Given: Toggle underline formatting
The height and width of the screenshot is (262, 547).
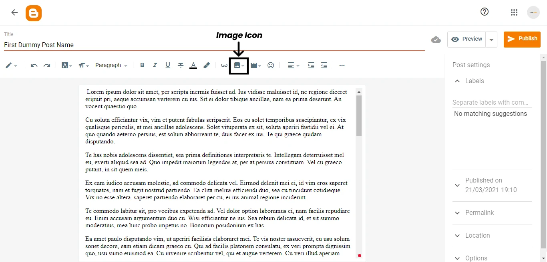Looking at the screenshot, I should pyautogui.click(x=168, y=65).
